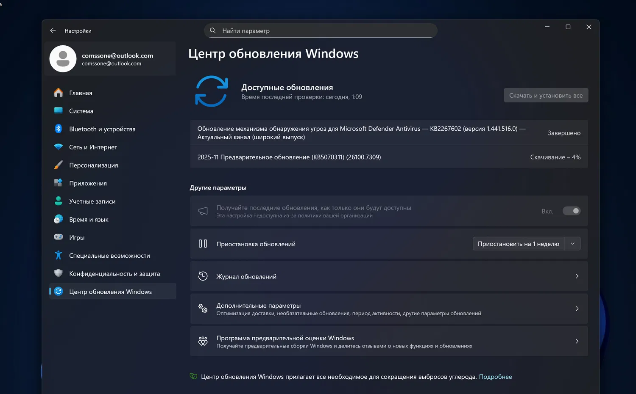Go to the Система section
Image resolution: width=636 pixels, height=394 pixels.
pyautogui.click(x=112, y=111)
